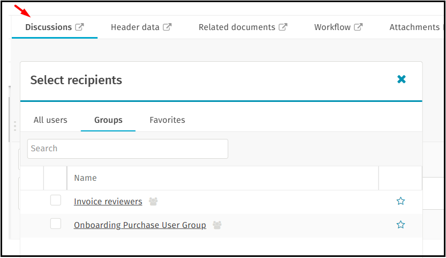Select the Groups tab
This screenshot has width=446, height=258.
coord(108,120)
